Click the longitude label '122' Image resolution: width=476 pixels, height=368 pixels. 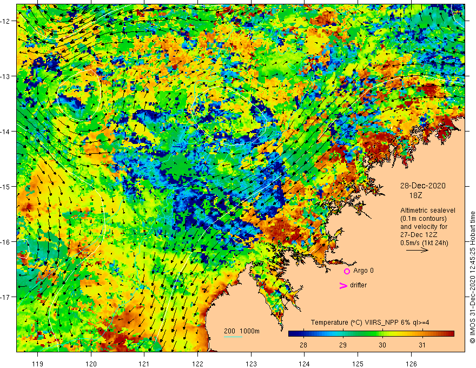tap(197, 364)
